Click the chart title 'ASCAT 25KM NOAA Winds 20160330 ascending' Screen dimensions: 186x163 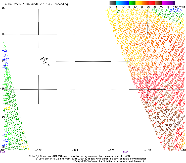[x=36, y=4]
